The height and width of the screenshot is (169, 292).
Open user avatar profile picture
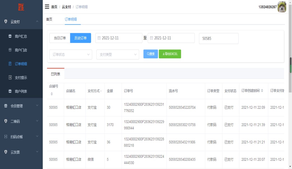(x=282, y=7)
